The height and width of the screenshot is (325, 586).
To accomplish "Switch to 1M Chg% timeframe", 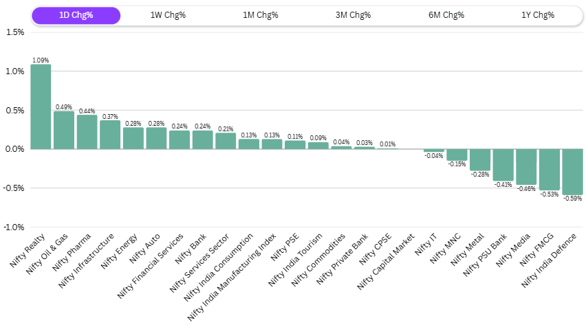I will click(x=261, y=16).
